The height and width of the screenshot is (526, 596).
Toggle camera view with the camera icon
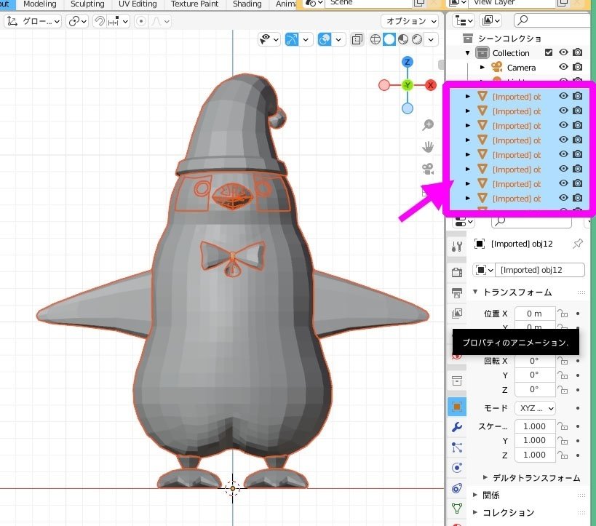pyautogui.click(x=428, y=169)
